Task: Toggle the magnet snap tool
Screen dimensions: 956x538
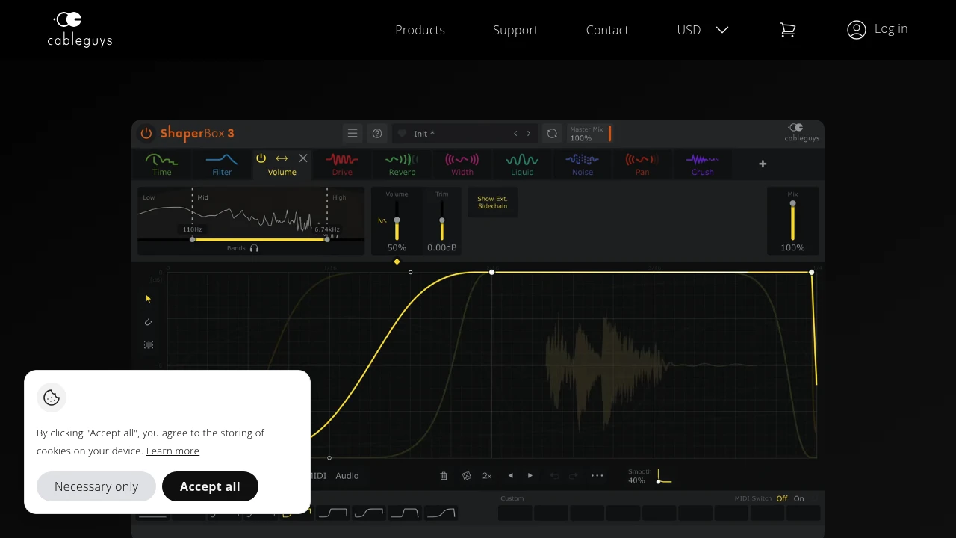Action: pos(149,322)
